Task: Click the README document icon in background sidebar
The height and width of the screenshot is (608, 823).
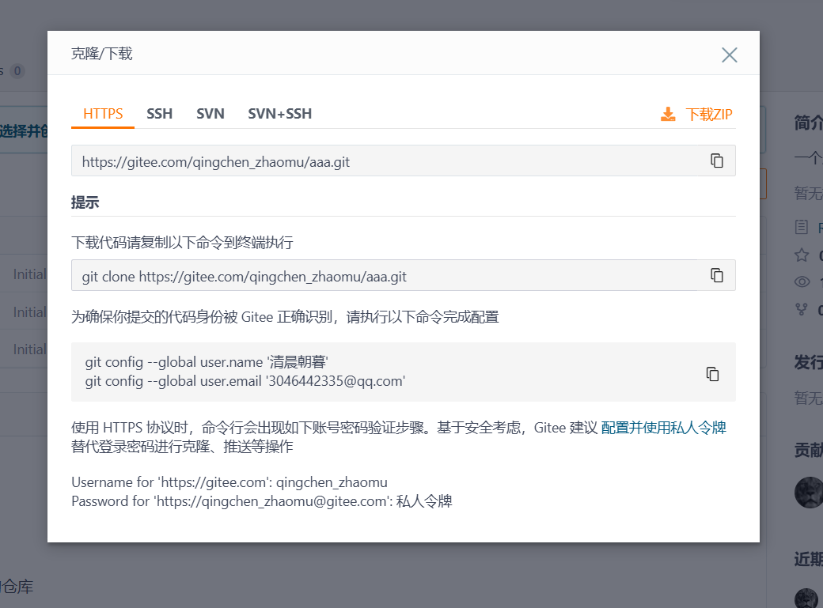Action: [x=802, y=227]
